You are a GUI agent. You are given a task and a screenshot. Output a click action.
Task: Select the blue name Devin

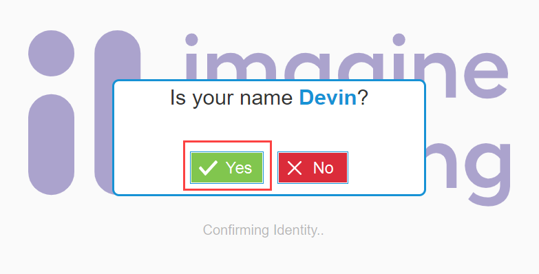(328, 98)
